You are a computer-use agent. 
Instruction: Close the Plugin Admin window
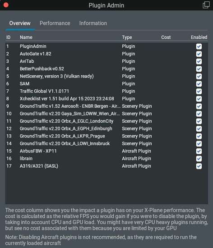6,5
